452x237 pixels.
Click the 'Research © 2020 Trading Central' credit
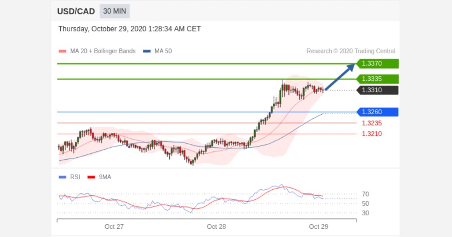point(351,51)
